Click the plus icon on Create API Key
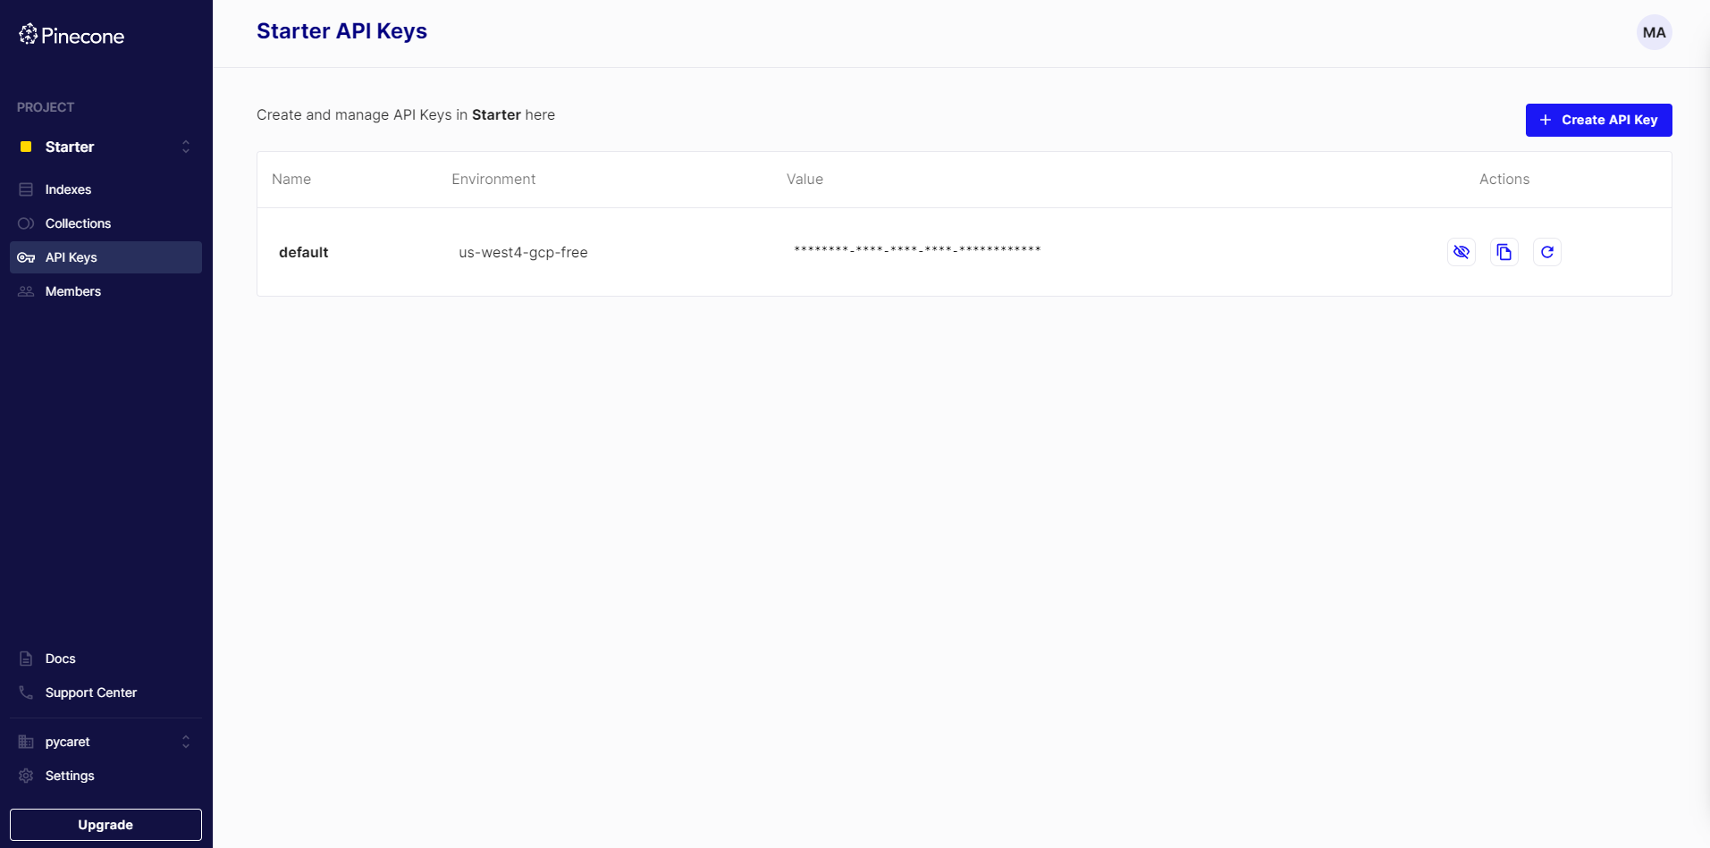The height and width of the screenshot is (848, 1710). [x=1546, y=120]
